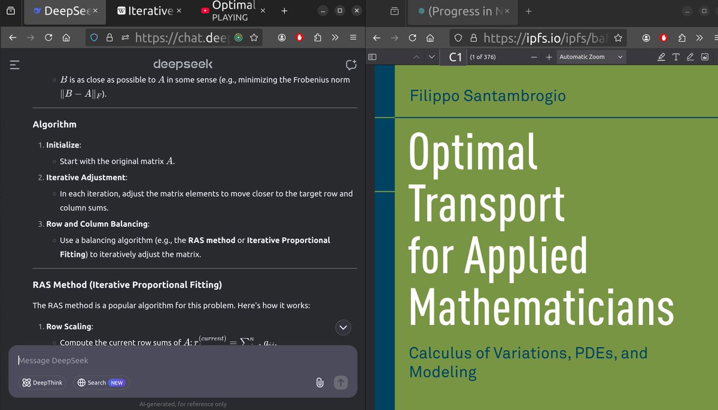
Task: Select the Draw tool in the PDF toolbar
Action: pyautogui.click(x=690, y=56)
